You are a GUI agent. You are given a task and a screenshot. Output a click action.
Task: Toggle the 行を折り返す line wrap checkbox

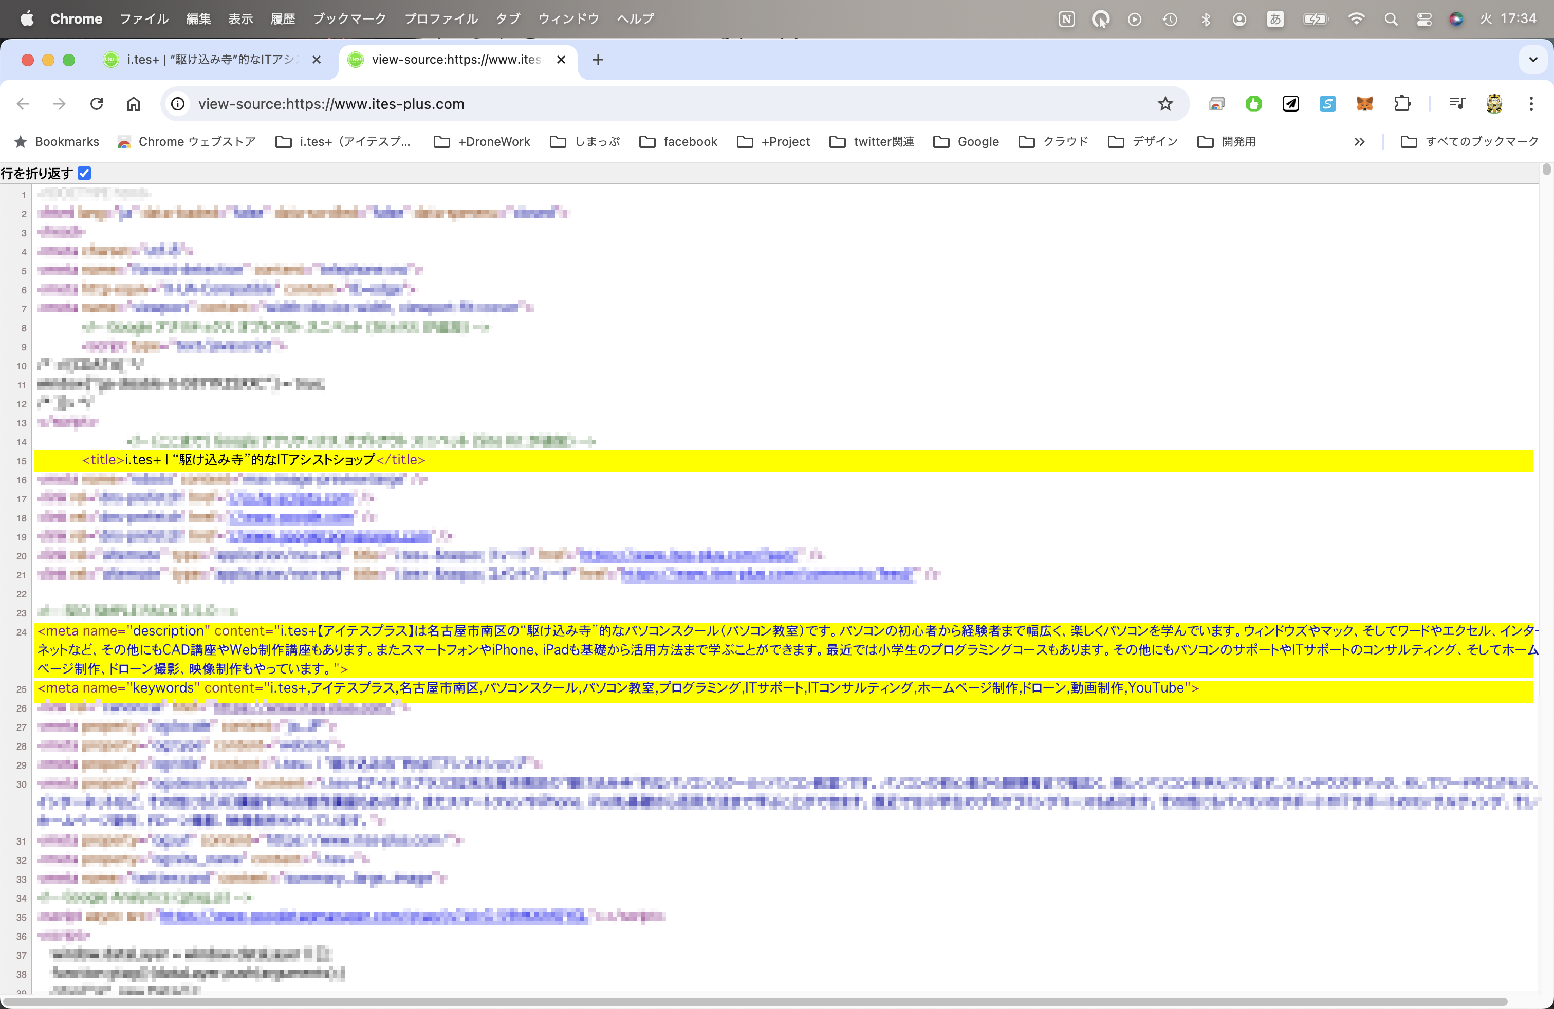click(84, 173)
